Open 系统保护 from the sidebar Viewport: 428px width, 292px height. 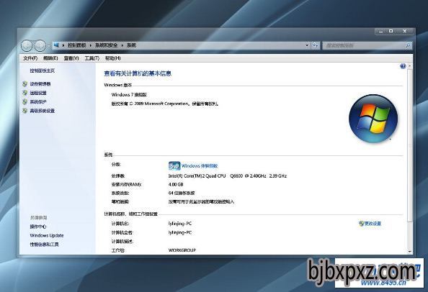[38, 102]
